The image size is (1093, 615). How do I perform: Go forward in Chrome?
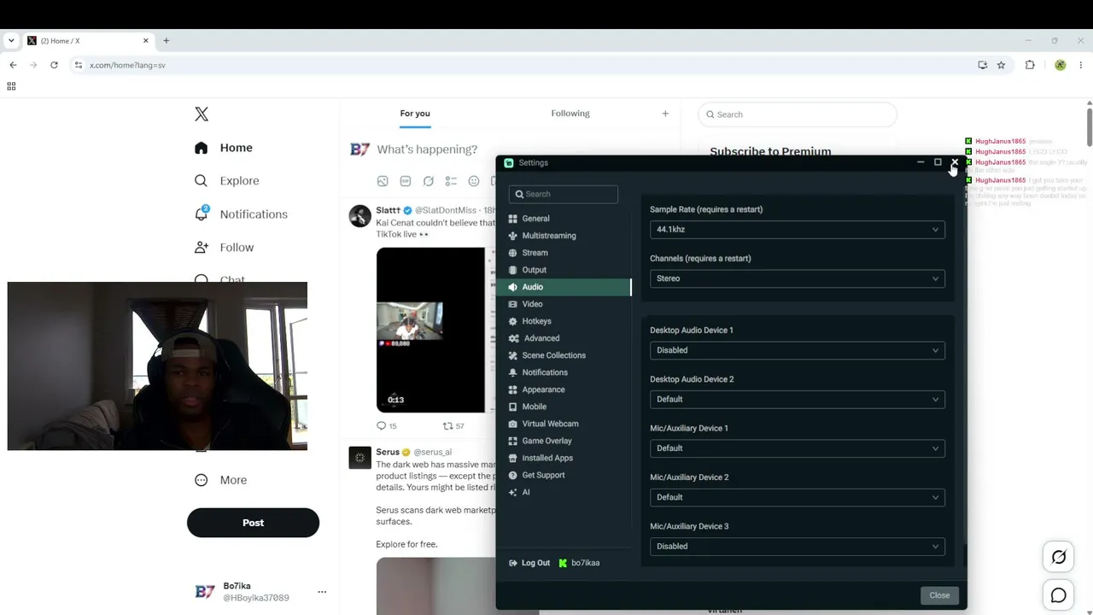pyautogui.click(x=33, y=65)
